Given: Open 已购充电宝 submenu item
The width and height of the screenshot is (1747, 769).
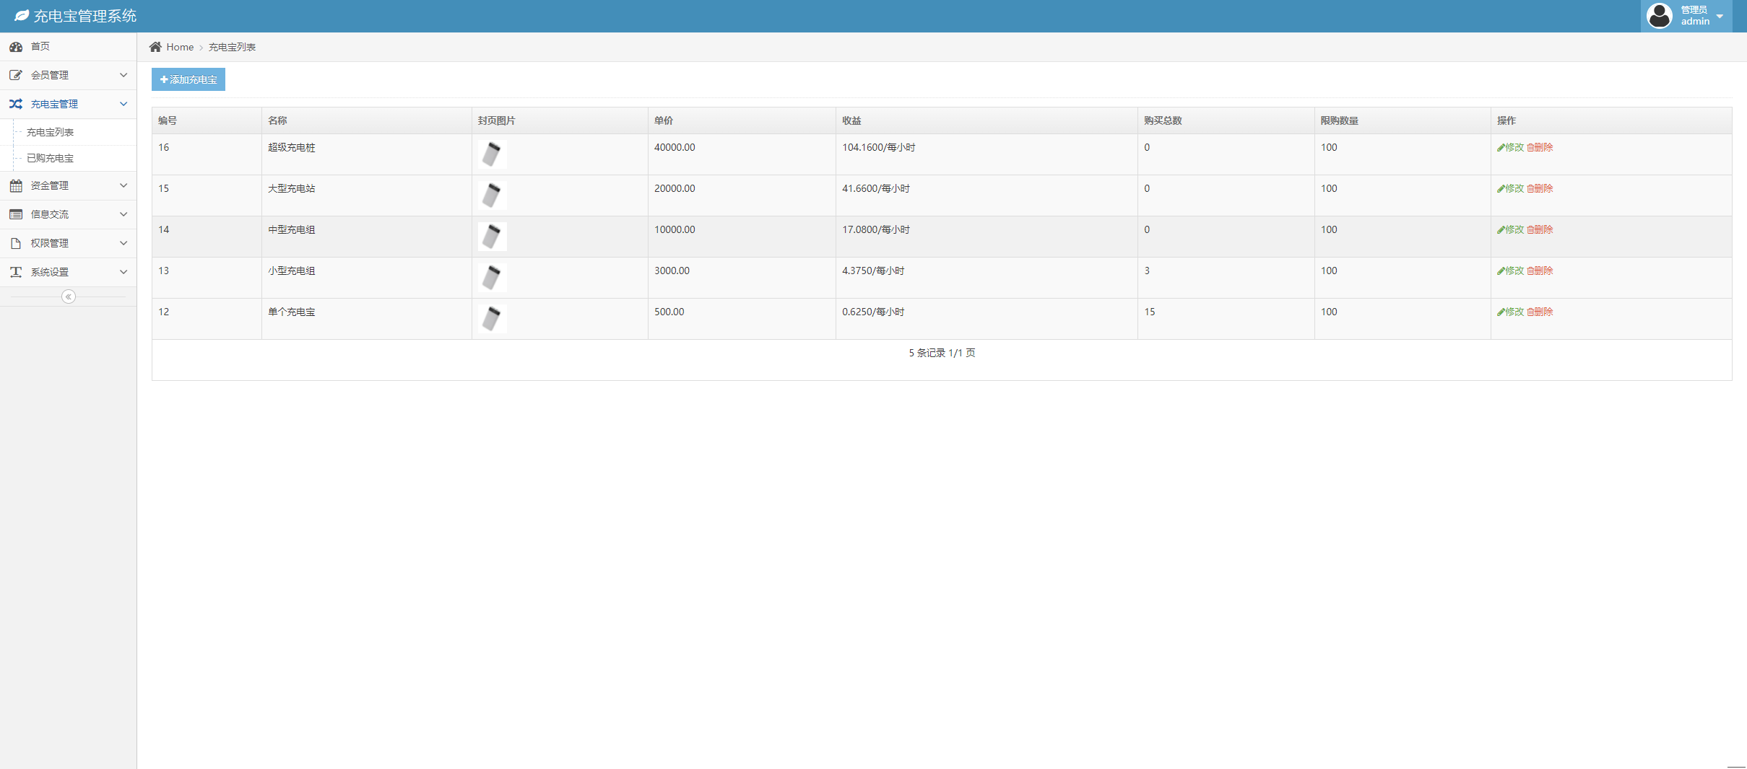Looking at the screenshot, I should (51, 158).
